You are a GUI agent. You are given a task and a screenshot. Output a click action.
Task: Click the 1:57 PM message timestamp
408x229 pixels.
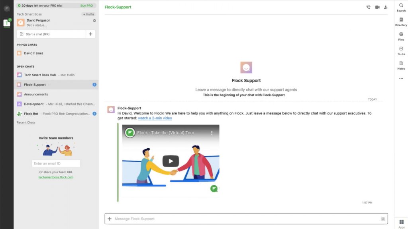(367, 202)
